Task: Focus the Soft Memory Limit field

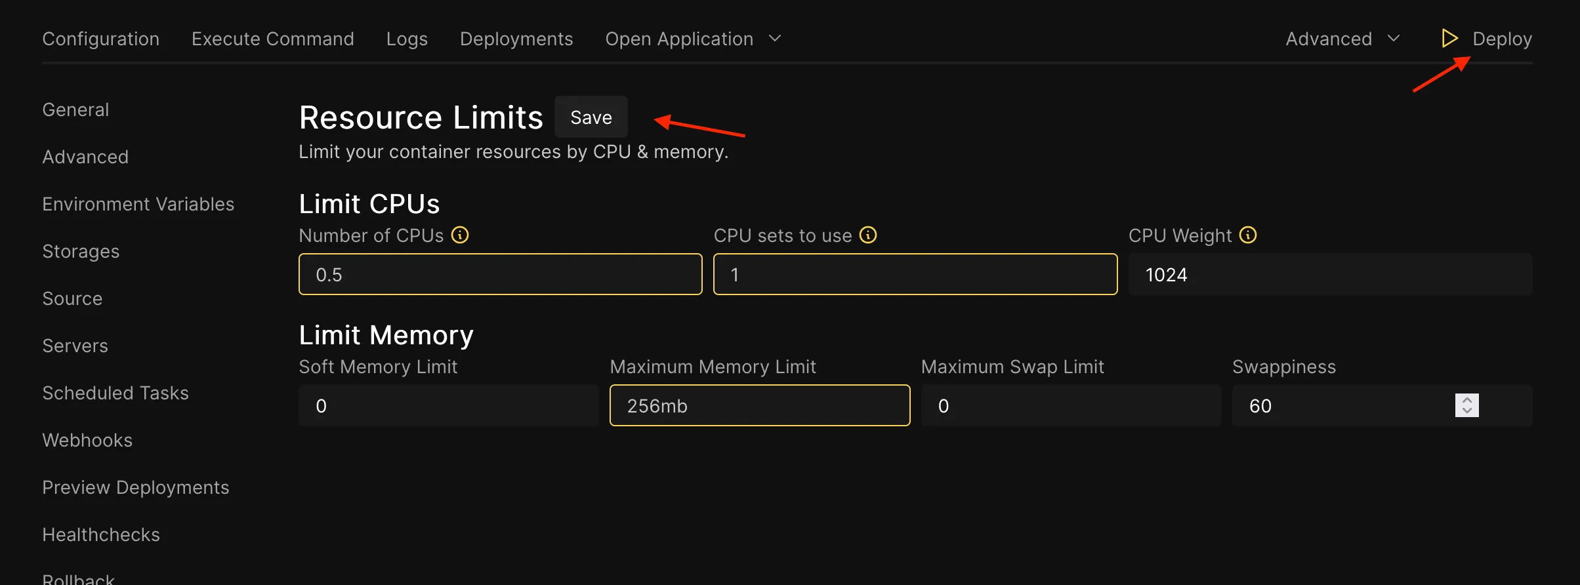Action: coord(449,405)
